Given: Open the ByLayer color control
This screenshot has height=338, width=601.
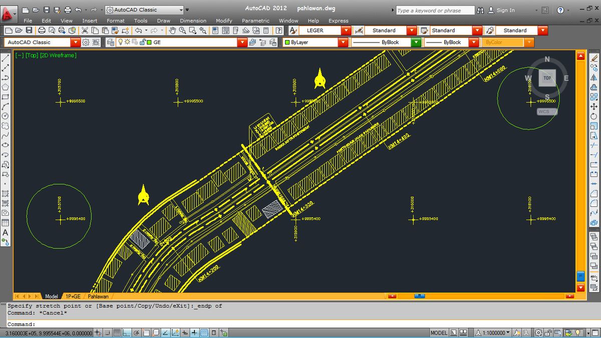Looking at the screenshot, I should click(x=316, y=43).
